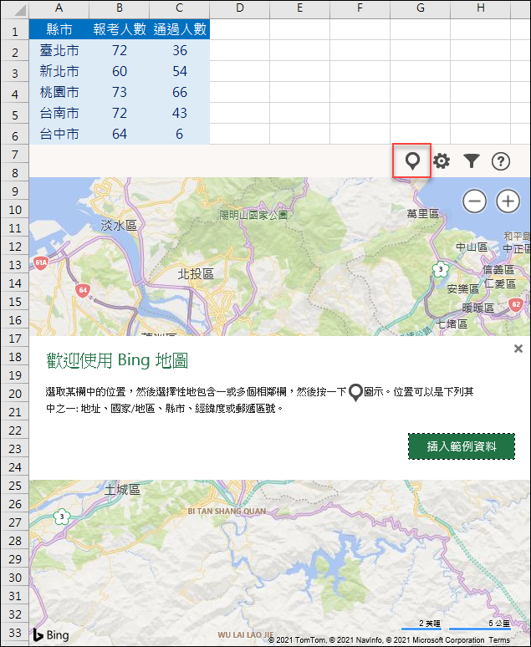This screenshot has height=647, width=531.
Task: Select 報考人數 value 64 for 台中市
Action: 120,134
